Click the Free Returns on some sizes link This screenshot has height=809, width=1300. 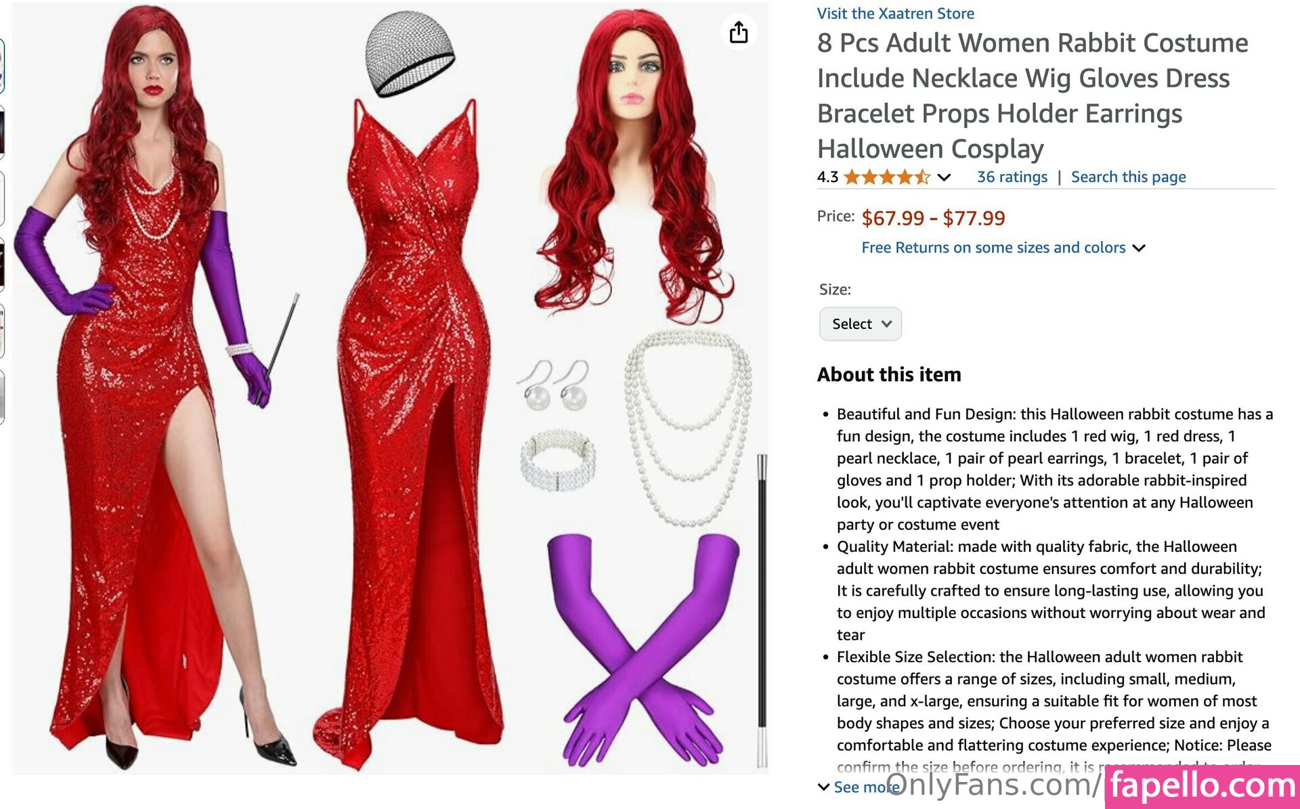coord(993,248)
